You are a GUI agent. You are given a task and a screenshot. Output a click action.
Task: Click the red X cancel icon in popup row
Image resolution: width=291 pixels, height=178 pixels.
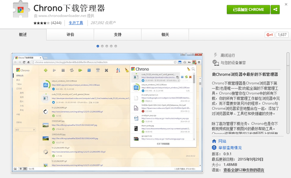click(x=190, y=77)
